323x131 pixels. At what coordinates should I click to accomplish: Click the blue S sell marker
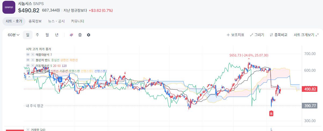[x=60, y=79]
